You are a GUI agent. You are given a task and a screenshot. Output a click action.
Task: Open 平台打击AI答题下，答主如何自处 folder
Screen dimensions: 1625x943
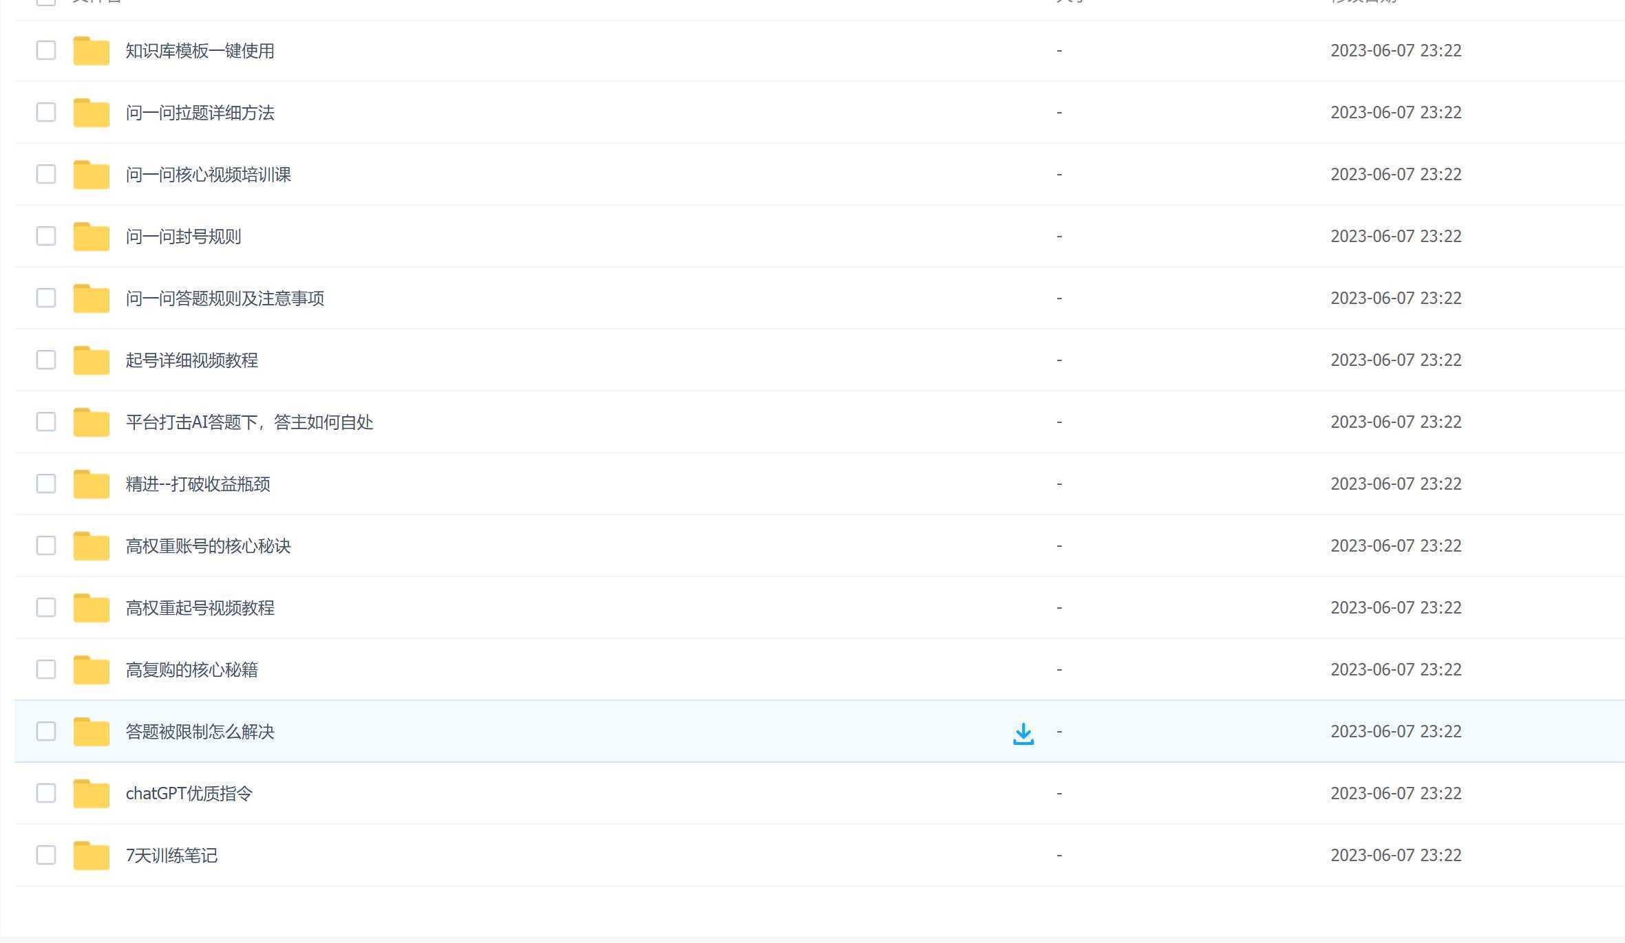click(249, 422)
